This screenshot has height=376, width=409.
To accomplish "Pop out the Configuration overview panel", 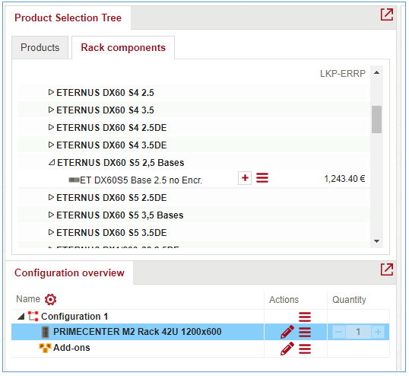I will pos(386,269).
